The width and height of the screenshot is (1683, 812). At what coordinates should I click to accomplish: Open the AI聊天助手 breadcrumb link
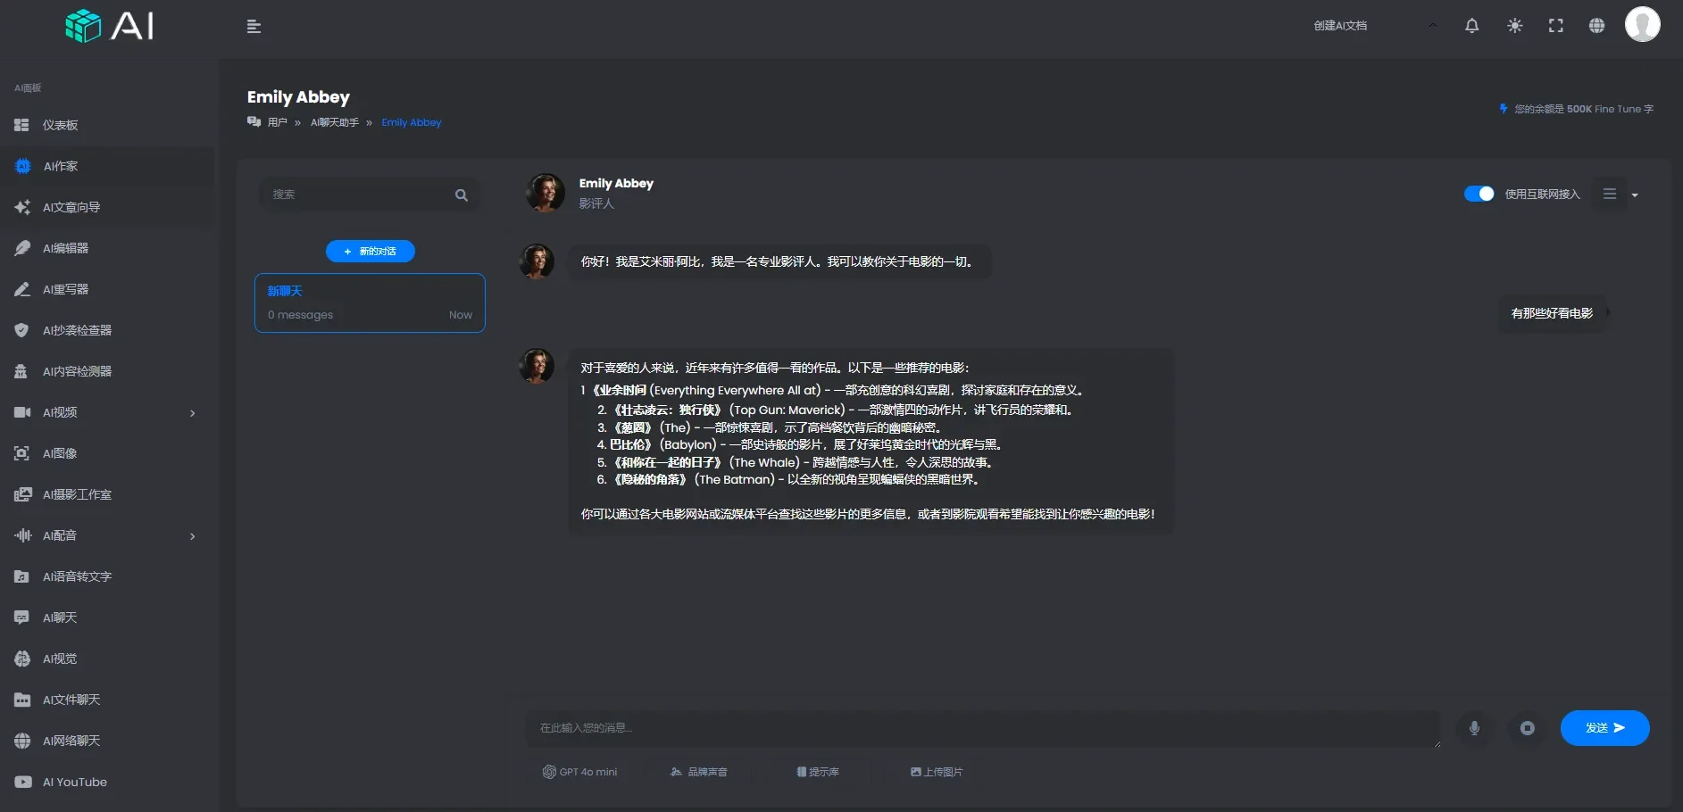coord(335,122)
